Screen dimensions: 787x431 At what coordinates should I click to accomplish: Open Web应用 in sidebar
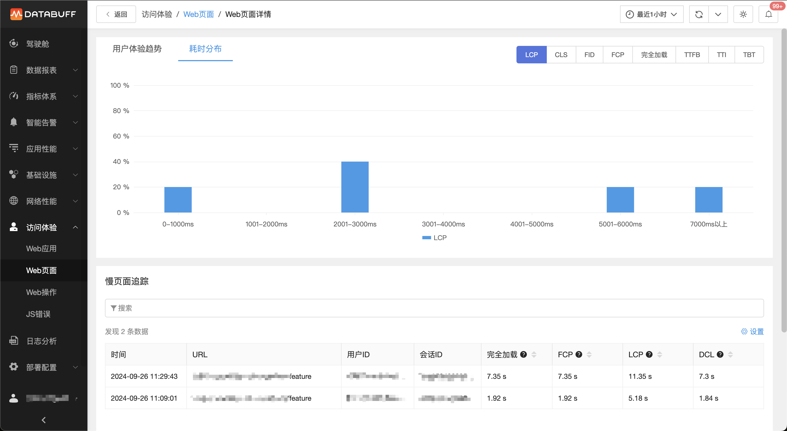(41, 249)
